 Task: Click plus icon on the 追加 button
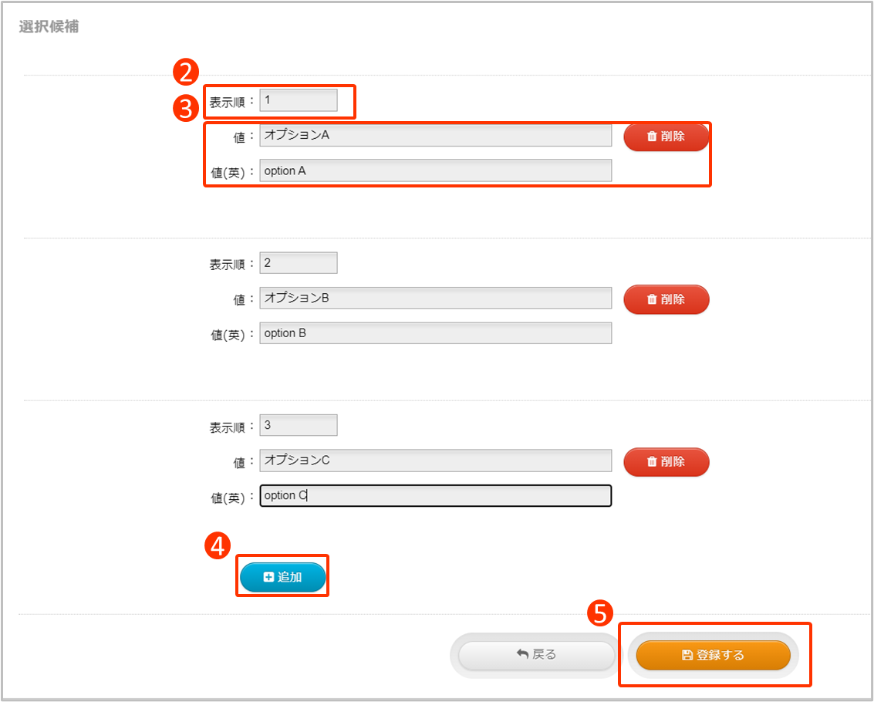[x=268, y=577]
